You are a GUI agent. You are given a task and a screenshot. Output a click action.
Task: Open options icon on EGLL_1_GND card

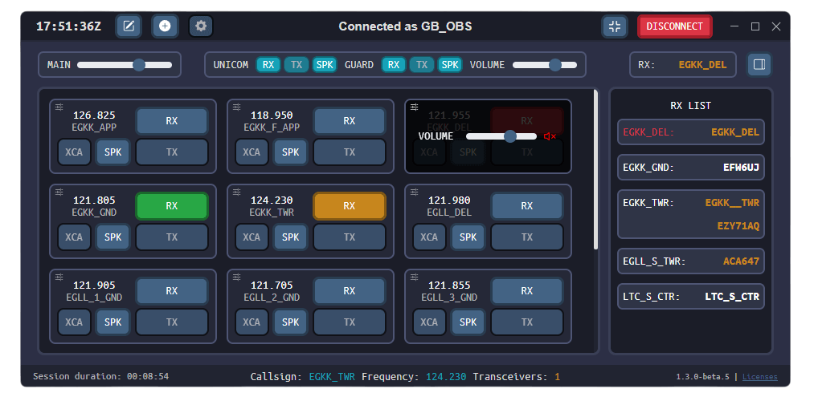point(59,277)
